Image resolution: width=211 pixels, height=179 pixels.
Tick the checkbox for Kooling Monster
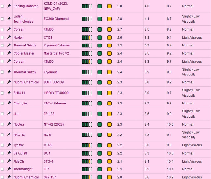coord(2,6)
